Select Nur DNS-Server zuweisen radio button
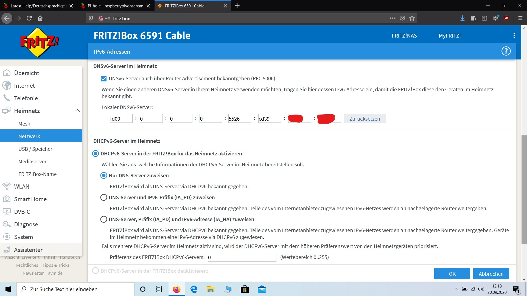This screenshot has height=296, width=527. pyautogui.click(x=104, y=176)
